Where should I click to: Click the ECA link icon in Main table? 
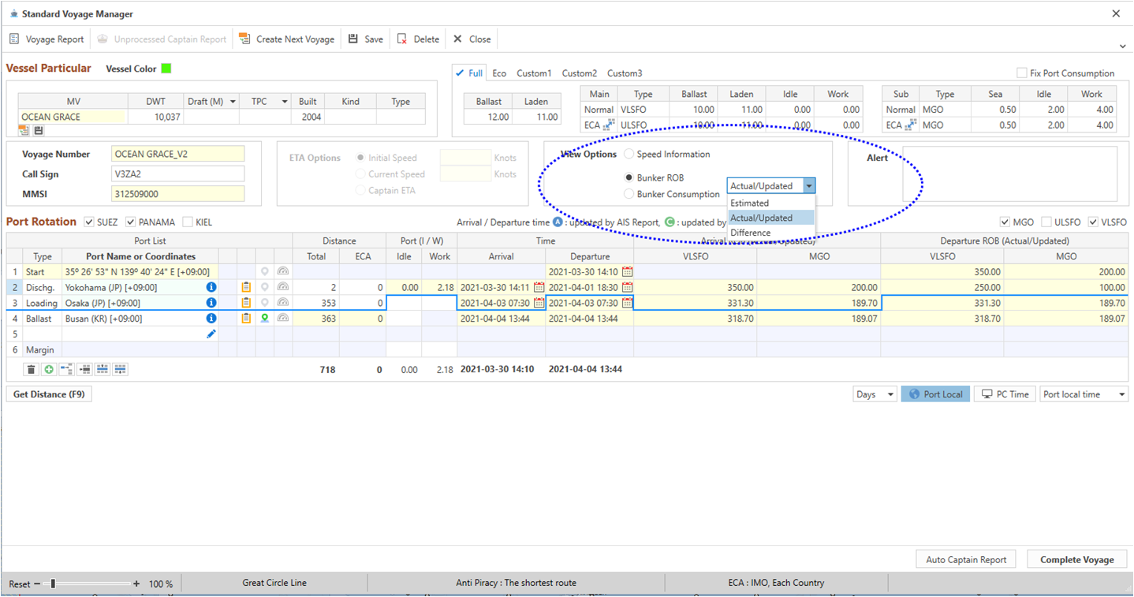(x=609, y=125)
